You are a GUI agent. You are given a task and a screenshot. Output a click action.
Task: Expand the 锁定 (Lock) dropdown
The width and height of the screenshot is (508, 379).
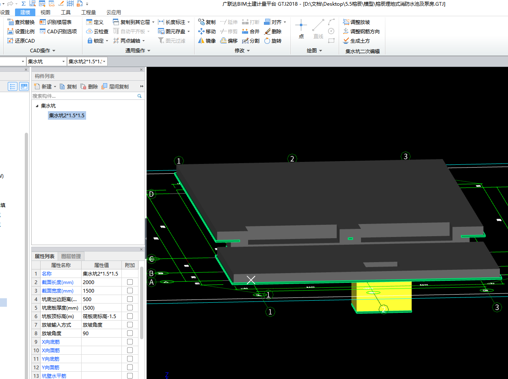coord(107,41)
